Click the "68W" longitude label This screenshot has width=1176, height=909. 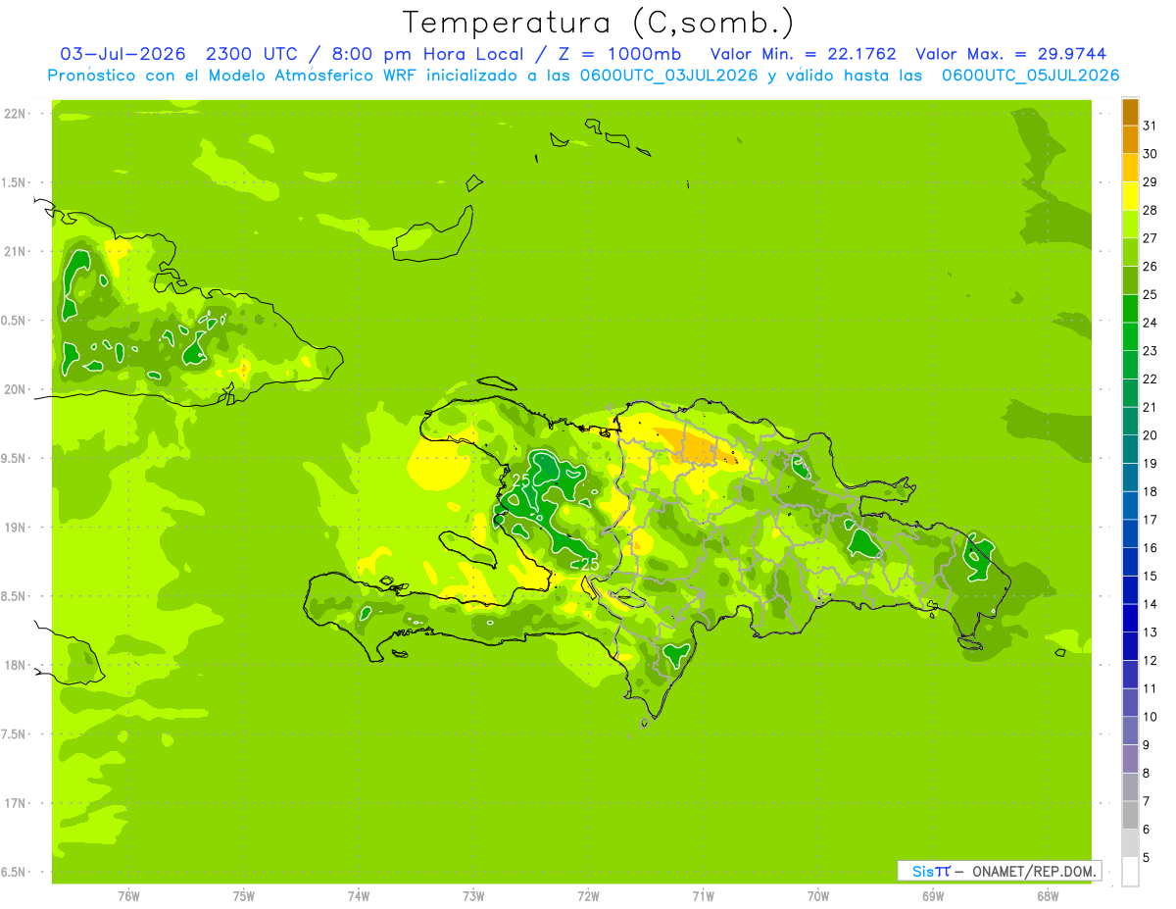[1047, 896]
